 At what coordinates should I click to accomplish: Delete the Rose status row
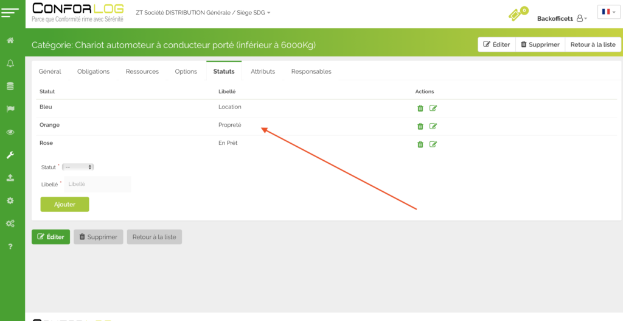point(420,144)
